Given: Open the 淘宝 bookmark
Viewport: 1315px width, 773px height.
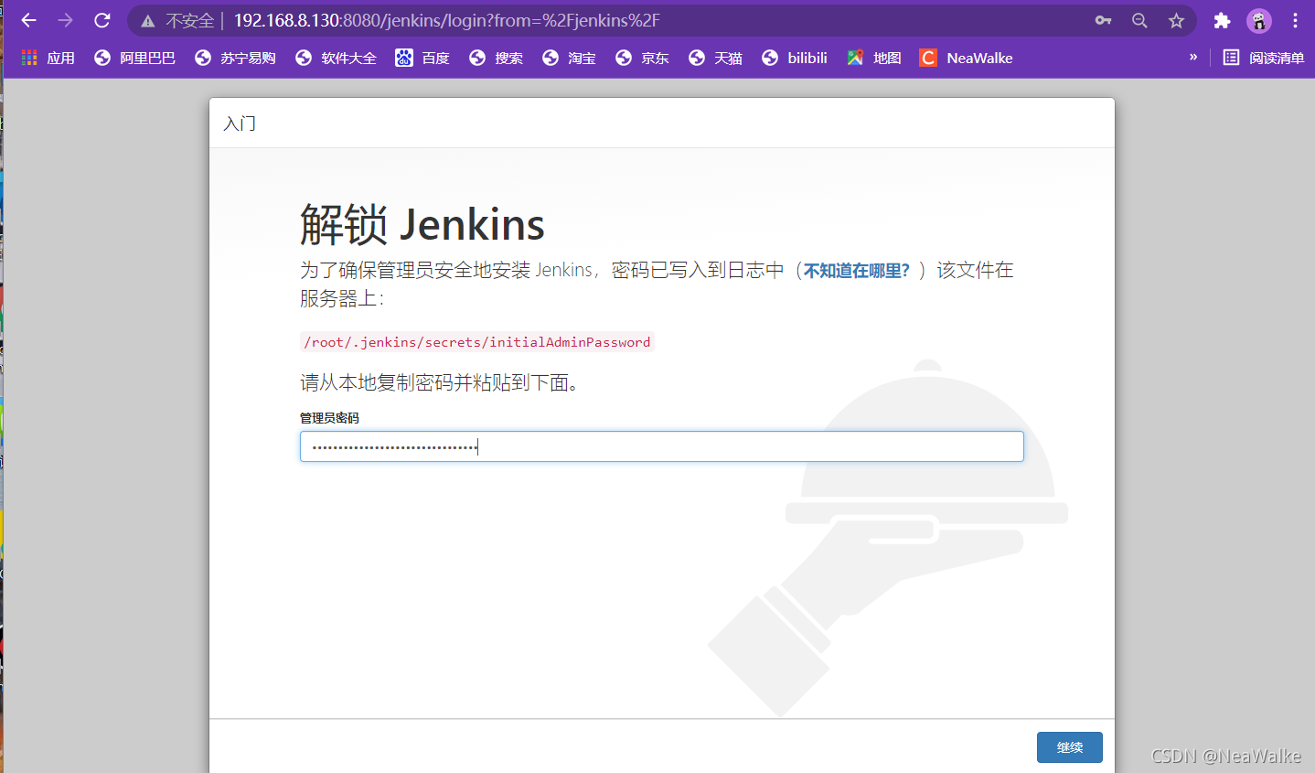Looking at the screenshot, I should point(569,58).
